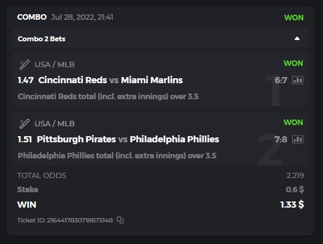Collapse the Combo 2 Bets section arrow

pyautogui.click(x=297, y=38)
